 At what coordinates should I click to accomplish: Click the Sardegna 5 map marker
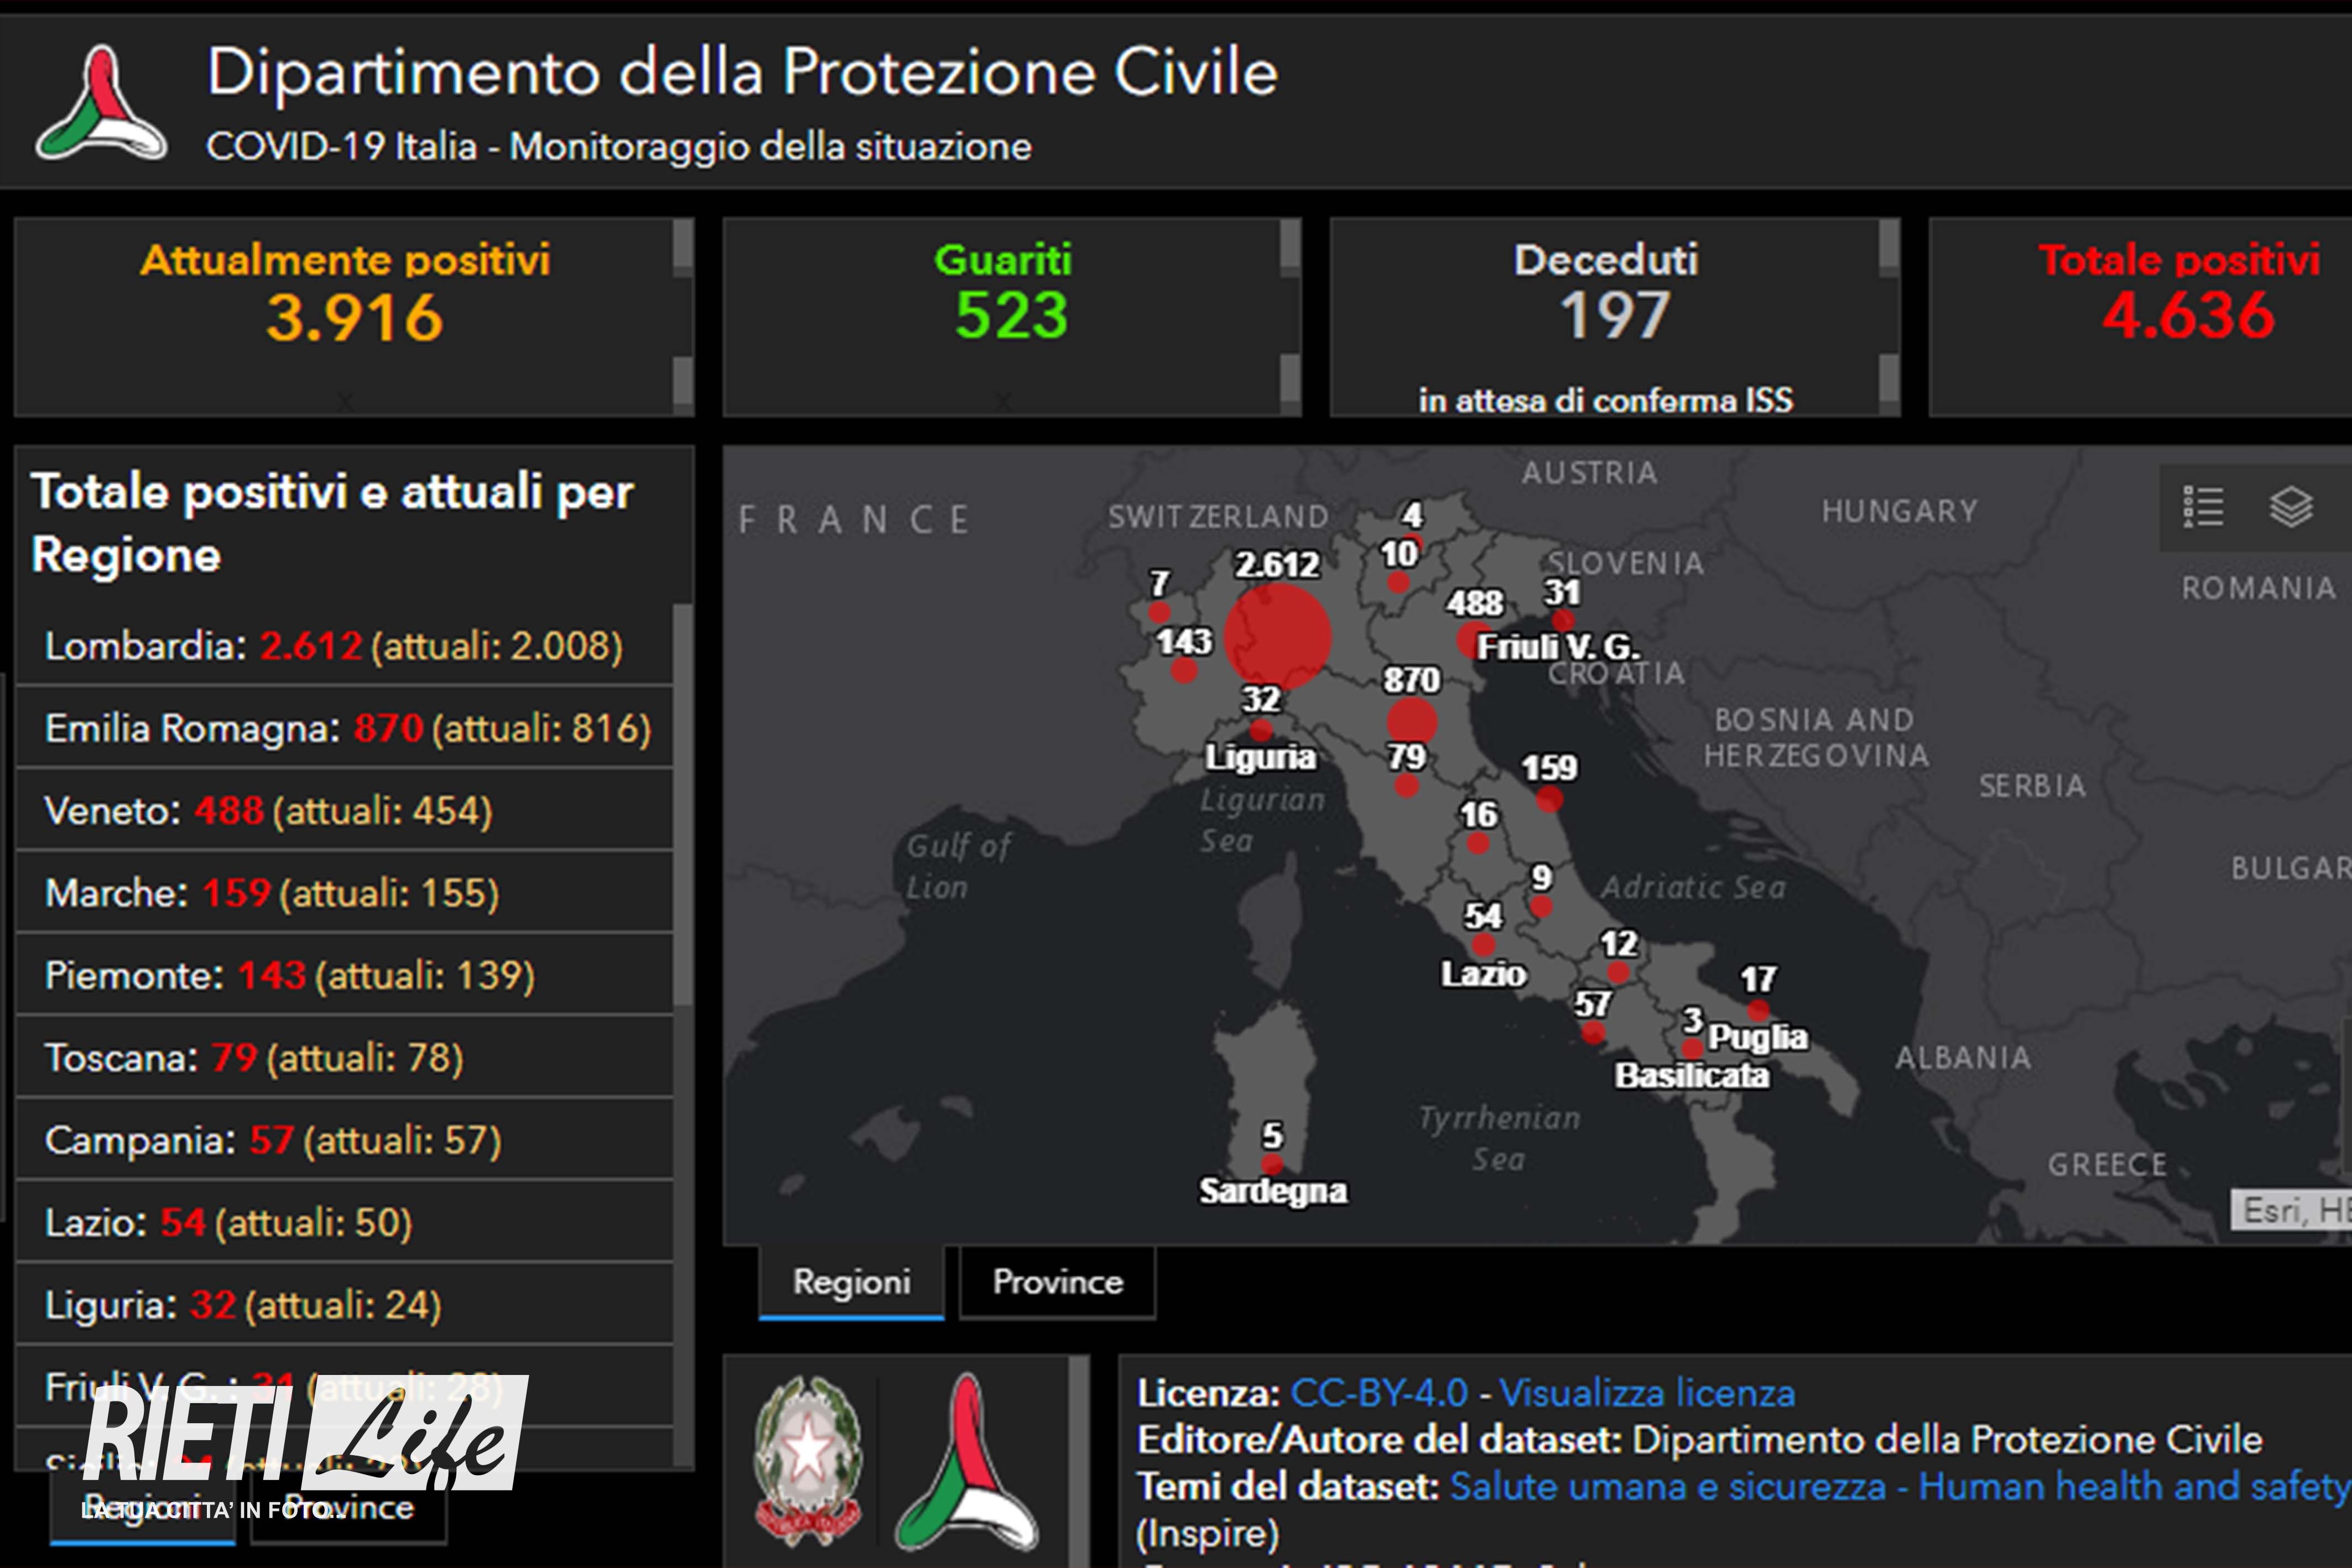pos(1272,1164)
